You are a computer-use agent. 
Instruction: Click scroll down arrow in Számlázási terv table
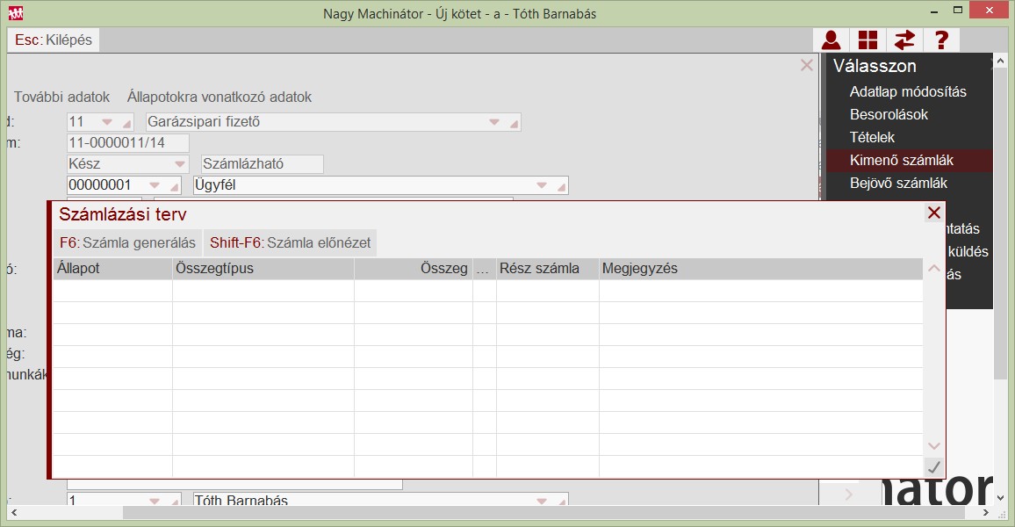[933, 446]
